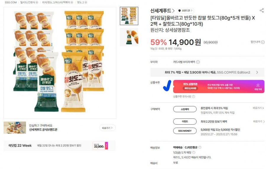
Task: Click the share icon beside the brand name
Action: coord(261,11)
